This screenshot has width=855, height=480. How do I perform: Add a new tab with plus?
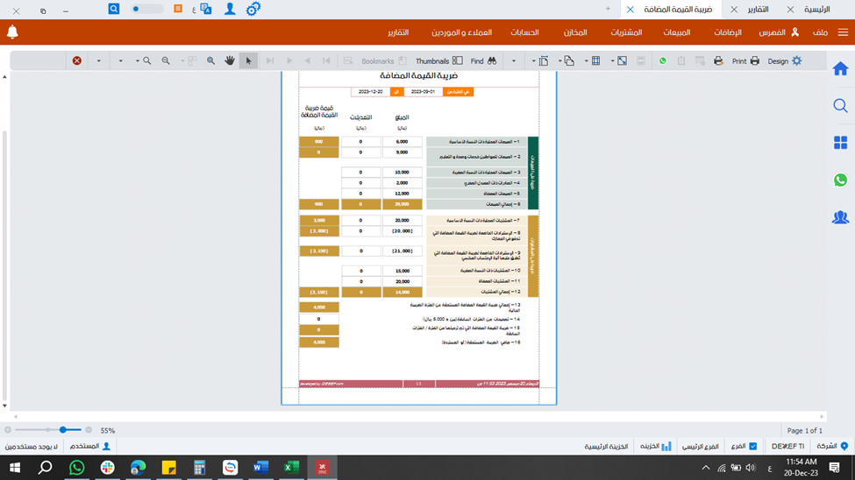(x=608, y=9)
